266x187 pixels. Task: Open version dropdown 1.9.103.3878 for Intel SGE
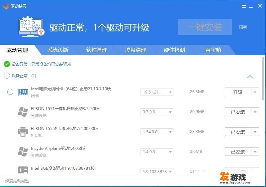click(157, 171)
